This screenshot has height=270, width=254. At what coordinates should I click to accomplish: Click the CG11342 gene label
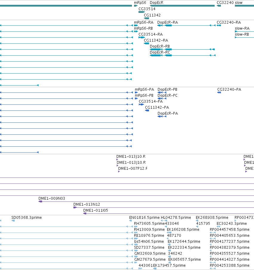click(152, 15)
